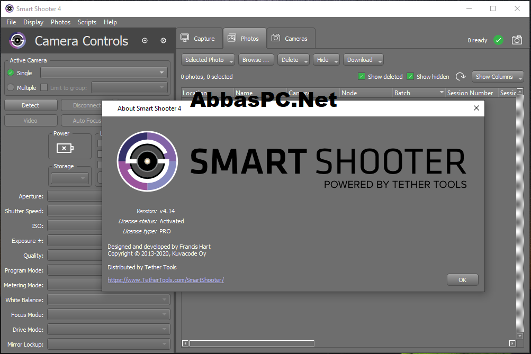Click the Browse ... button
The width and height of the screenshot is (531, 354).
256,60
